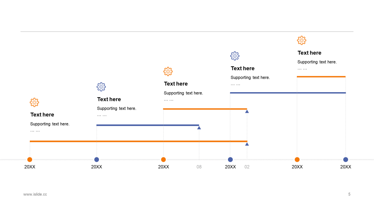The width and height of the screenshot is (374, 210).
Task: Click the topmost orange gear icon
Action: [x=302, y=40]
